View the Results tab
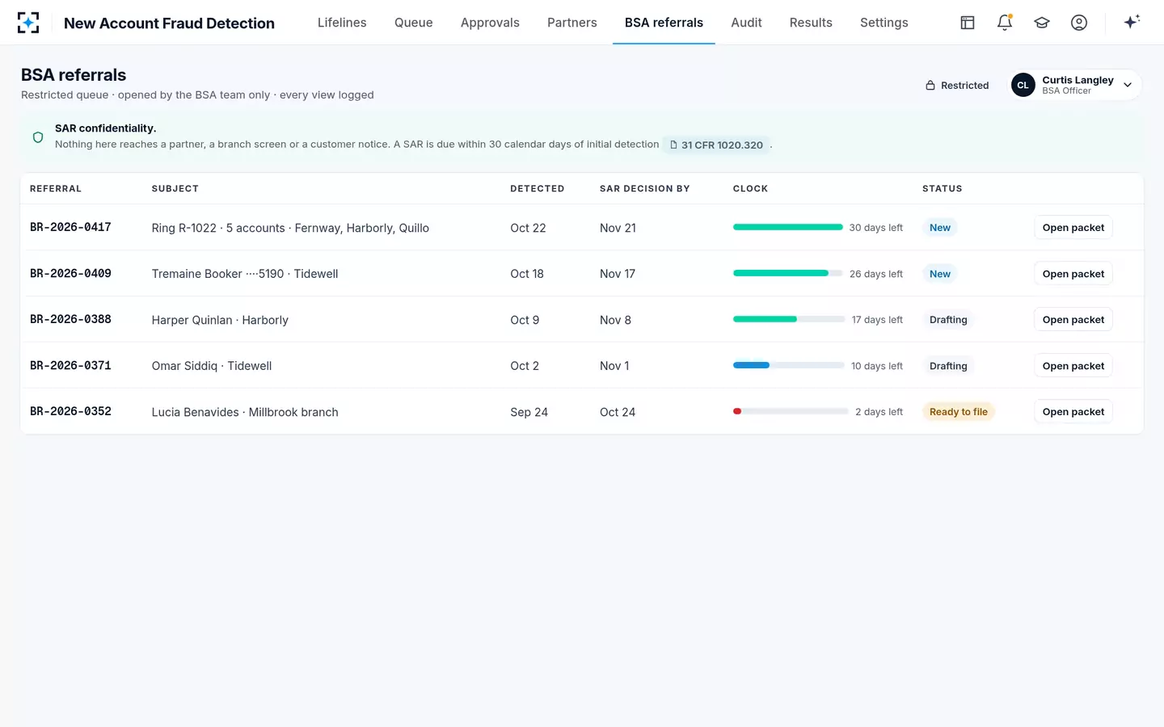 811,23
